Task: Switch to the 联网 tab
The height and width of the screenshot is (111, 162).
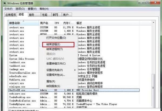Action: (57, 15)
